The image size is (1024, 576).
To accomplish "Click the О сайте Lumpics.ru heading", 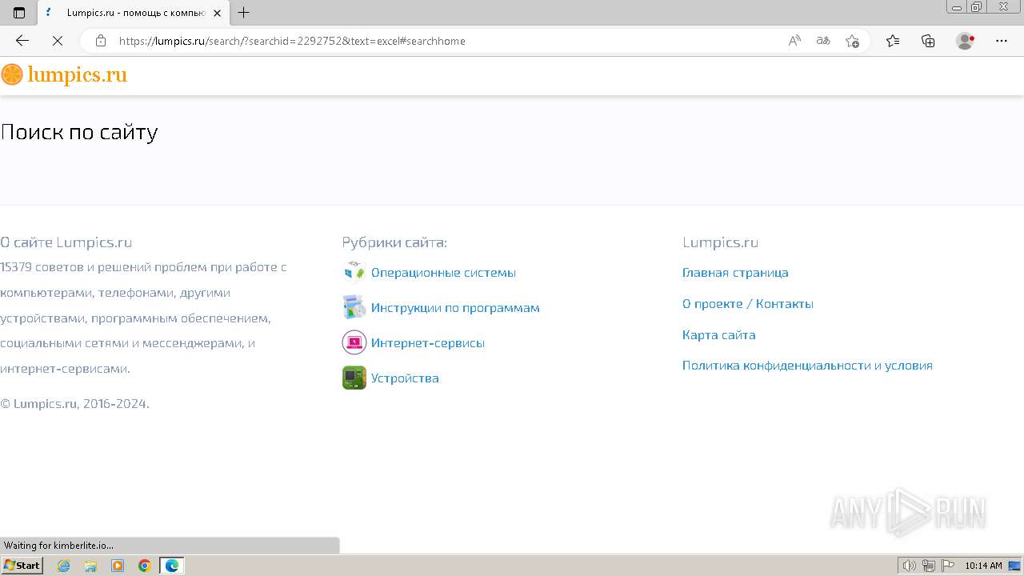I will [x=66, y=242].
